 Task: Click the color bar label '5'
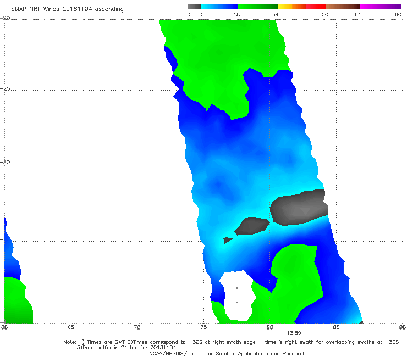click(202, 14)
